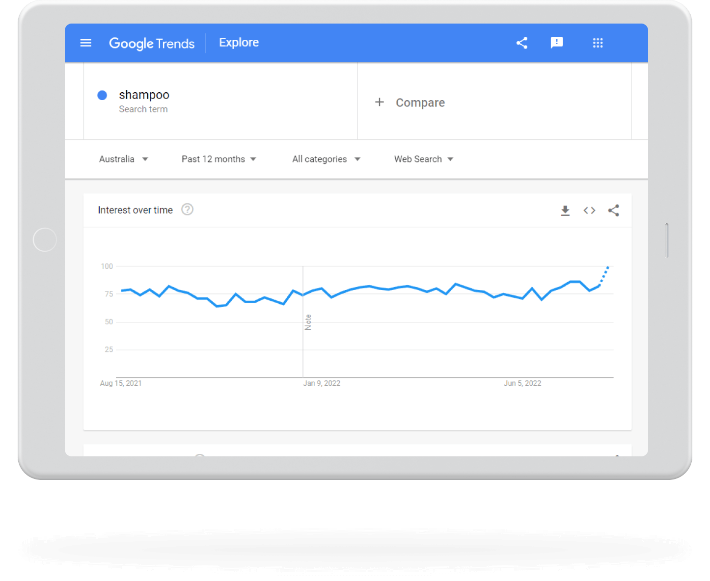Click the embed code icon
This screenshot has height=581, width=710.
click(589, 211)
